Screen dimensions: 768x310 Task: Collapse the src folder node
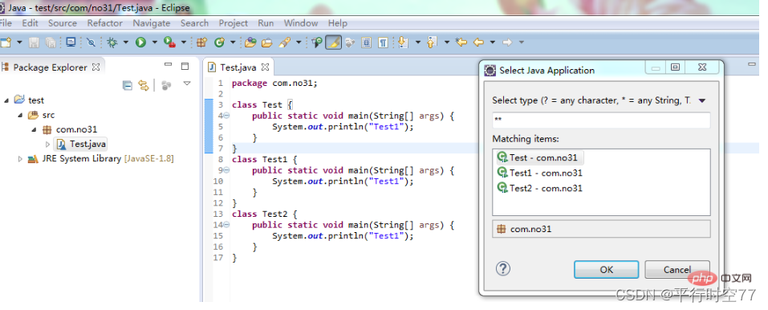21,116
